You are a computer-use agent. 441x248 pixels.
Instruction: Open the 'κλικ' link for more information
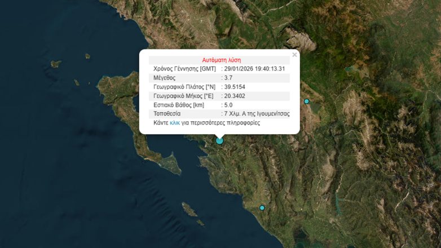[175, 123]
